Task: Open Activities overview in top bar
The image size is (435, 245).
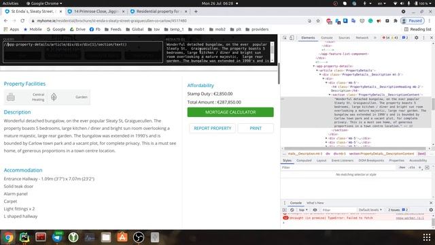Action: [x=11, y=3]
